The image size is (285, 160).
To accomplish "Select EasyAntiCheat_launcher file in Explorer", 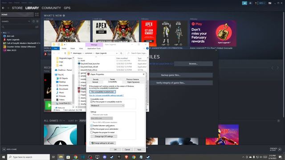I will [90, 64].
